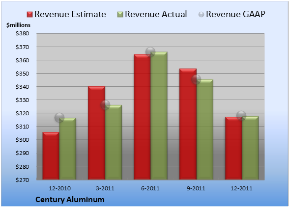Select the green actual bar for 12-2010
289x207 pixels.
(67, 149)
